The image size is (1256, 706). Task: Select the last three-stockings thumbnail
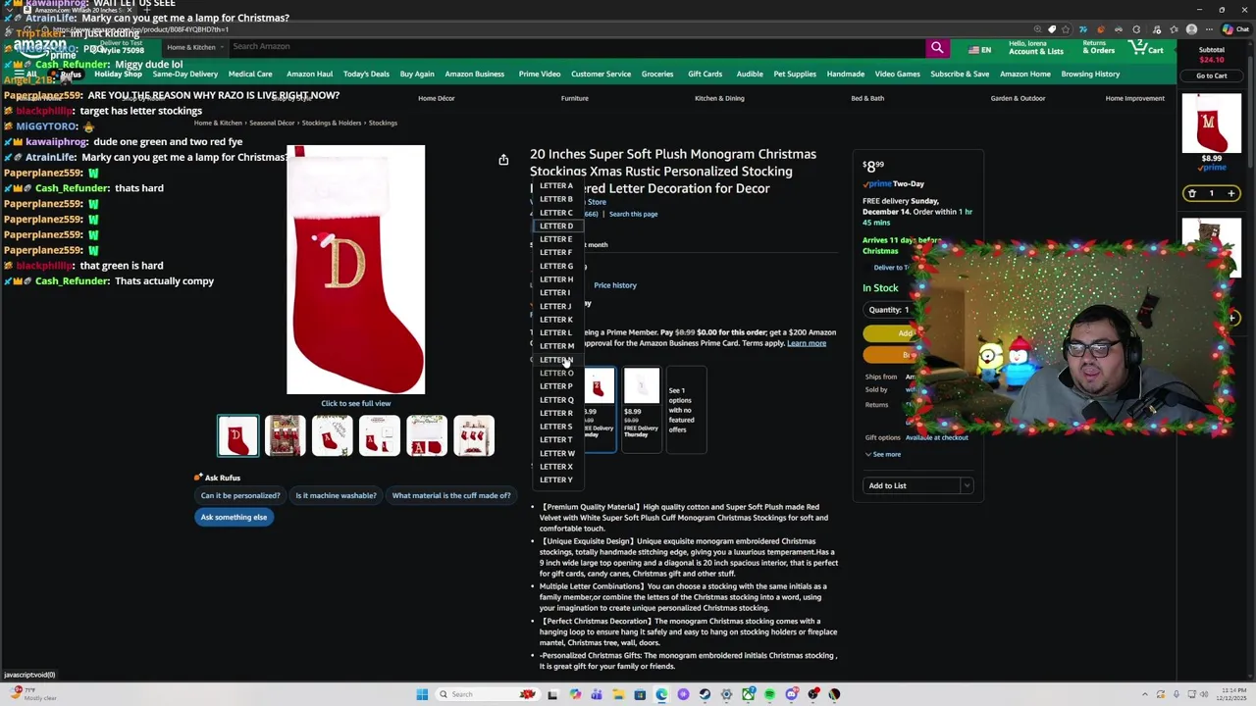pos(474,435)
